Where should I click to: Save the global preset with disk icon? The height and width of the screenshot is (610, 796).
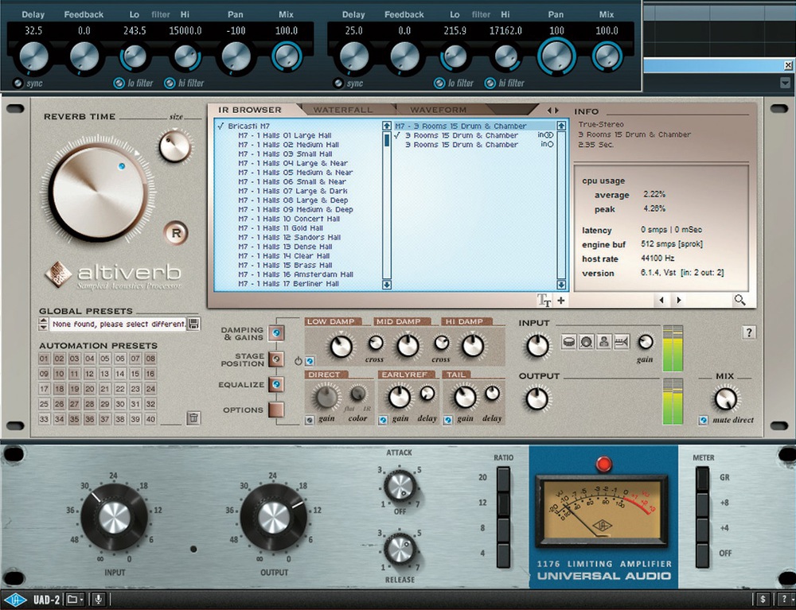193,324
